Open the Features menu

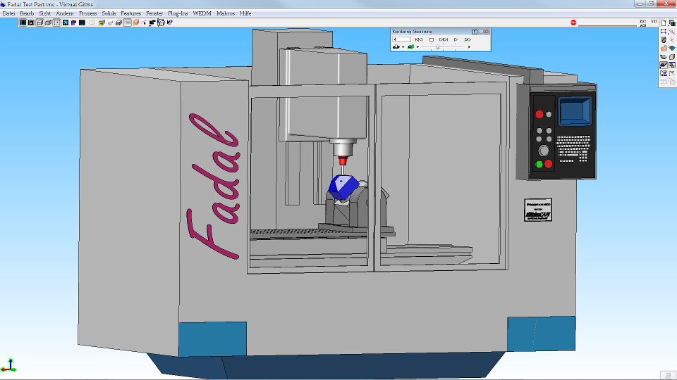pos(131,13)
